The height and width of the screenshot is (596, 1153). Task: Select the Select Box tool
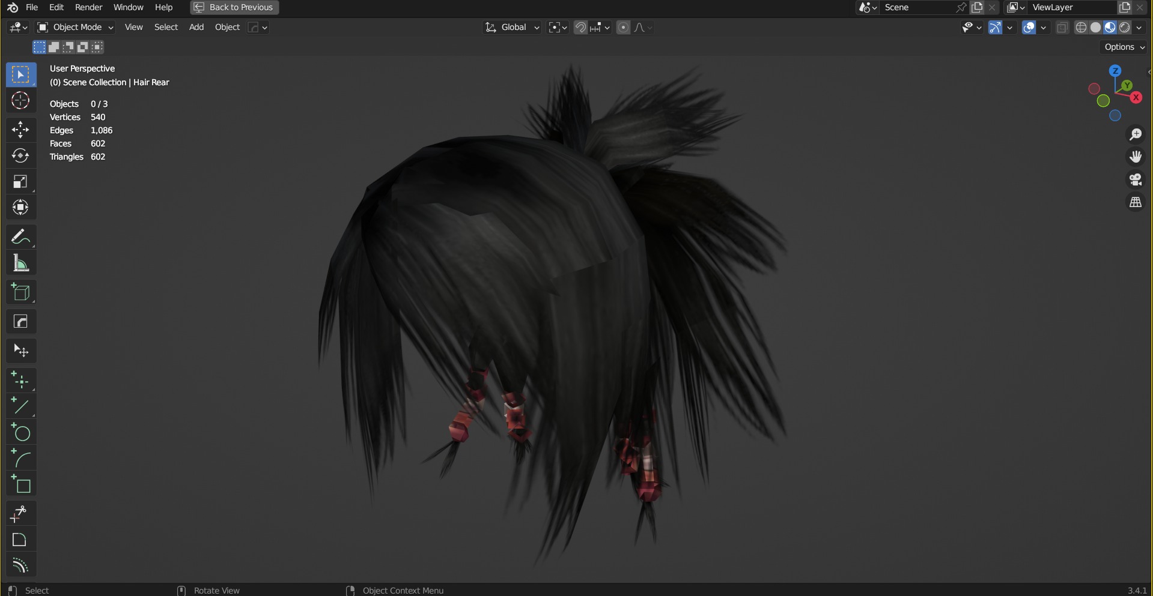pos(21,74)
